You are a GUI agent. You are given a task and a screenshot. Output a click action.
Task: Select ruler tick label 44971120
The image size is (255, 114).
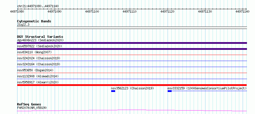pyautogui.click(x=168, y=11)
